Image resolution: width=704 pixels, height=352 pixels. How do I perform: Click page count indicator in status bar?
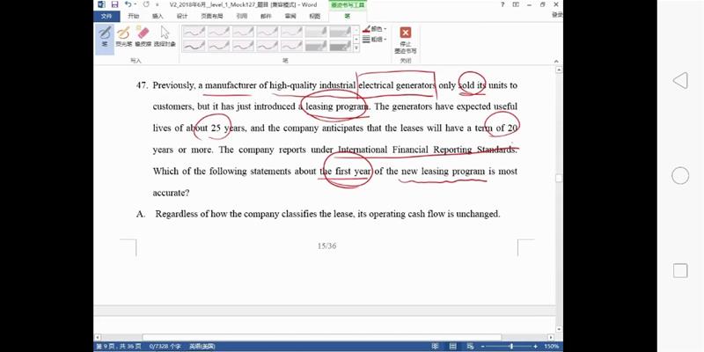pyautogui.click(x=120, y=347)
